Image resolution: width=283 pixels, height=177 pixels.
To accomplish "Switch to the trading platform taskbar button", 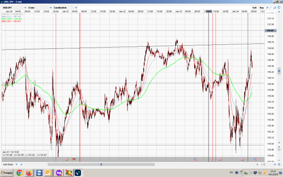I will (78, 173).
